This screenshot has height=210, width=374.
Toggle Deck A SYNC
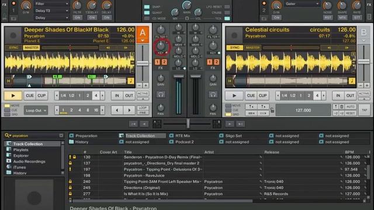pyautogui.click(x=13, y=48)
